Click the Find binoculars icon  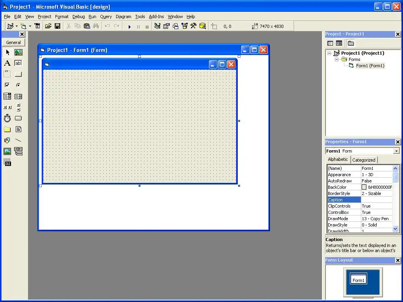(96, 26)
